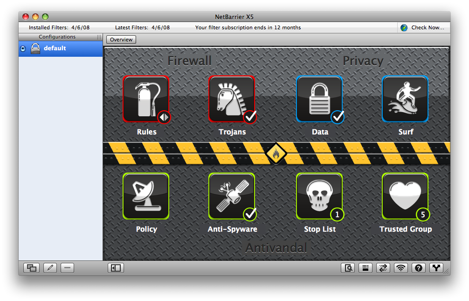
Task: Open the Policy satellite dish icon
Action: [146, 196]
